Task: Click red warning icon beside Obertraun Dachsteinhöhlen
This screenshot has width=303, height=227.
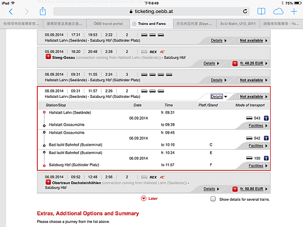Action: click(x=48, y=182)
